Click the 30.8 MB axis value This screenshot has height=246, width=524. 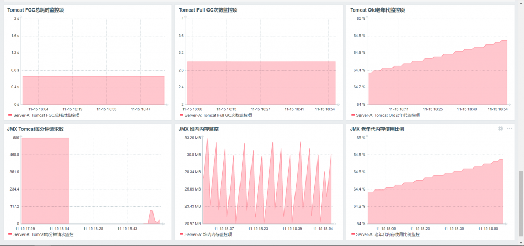point(193,155)
